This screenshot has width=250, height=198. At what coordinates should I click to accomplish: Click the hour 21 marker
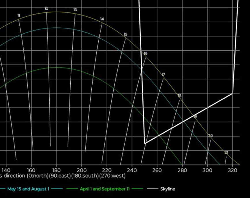tap(226, 153)
